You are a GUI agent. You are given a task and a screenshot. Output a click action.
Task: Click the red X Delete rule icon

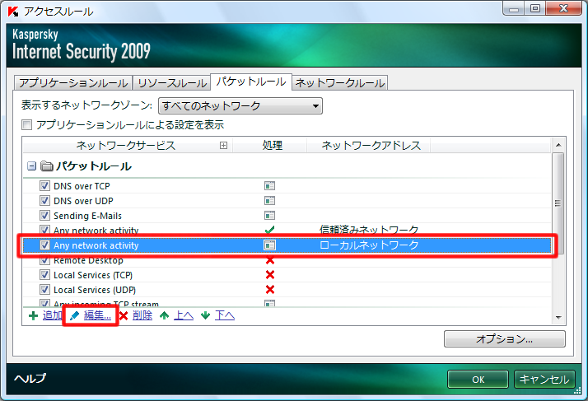click(x=124, y=315)
